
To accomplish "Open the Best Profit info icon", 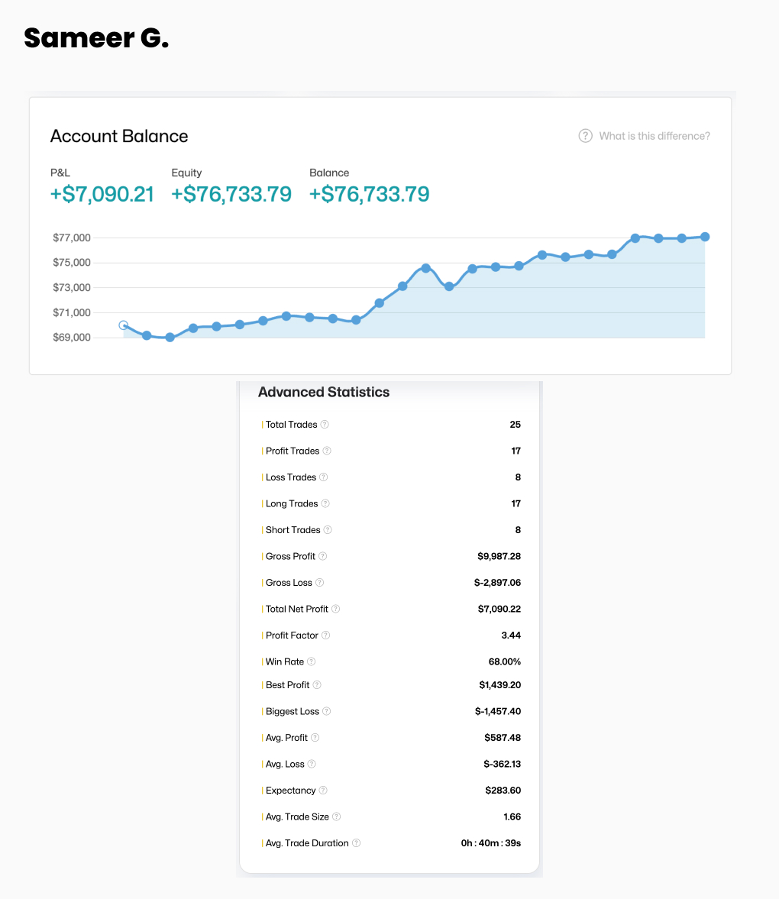I will 317,685.
